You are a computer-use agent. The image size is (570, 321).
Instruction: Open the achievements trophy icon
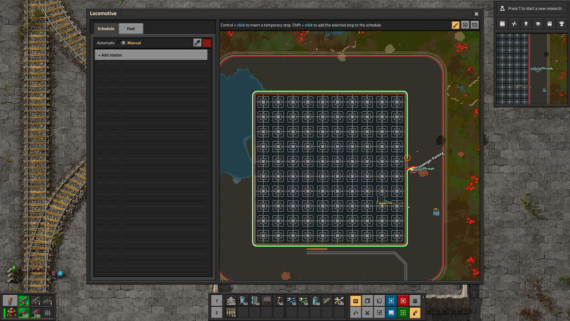coord(562,24)
